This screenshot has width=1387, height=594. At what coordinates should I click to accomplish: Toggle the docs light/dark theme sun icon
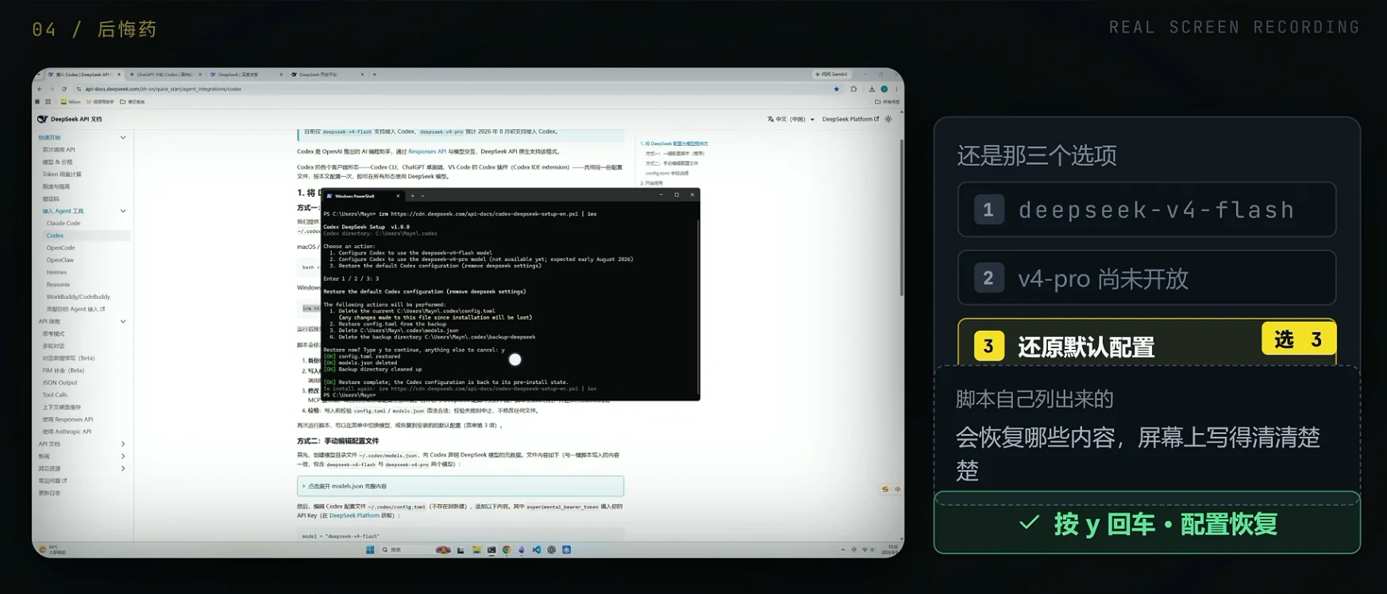888,119
